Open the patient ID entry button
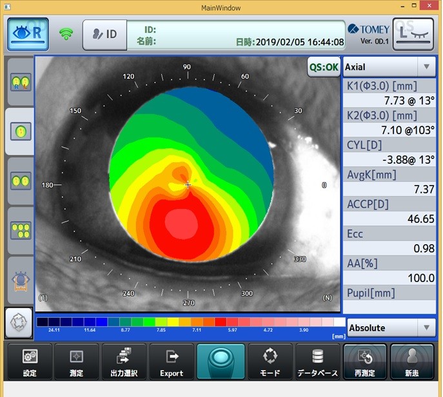Image resolution: width=443 pixels, height=397 pixels. coord(104,34)
